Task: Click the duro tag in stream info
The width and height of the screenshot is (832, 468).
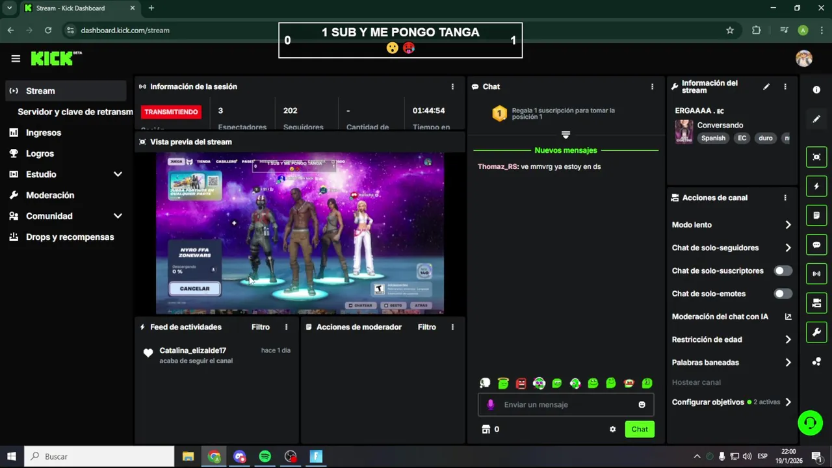Action: (766, 138)
